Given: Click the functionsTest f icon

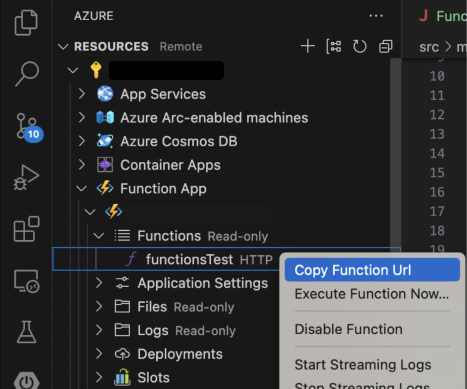Looking at the screenshot, I should 131,259.
